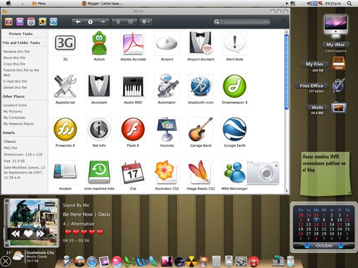Viewport: 358px width, 268px height.
Task: Select the Flash 8 icon
Action: pyautogui.click(x=133, y=129)
